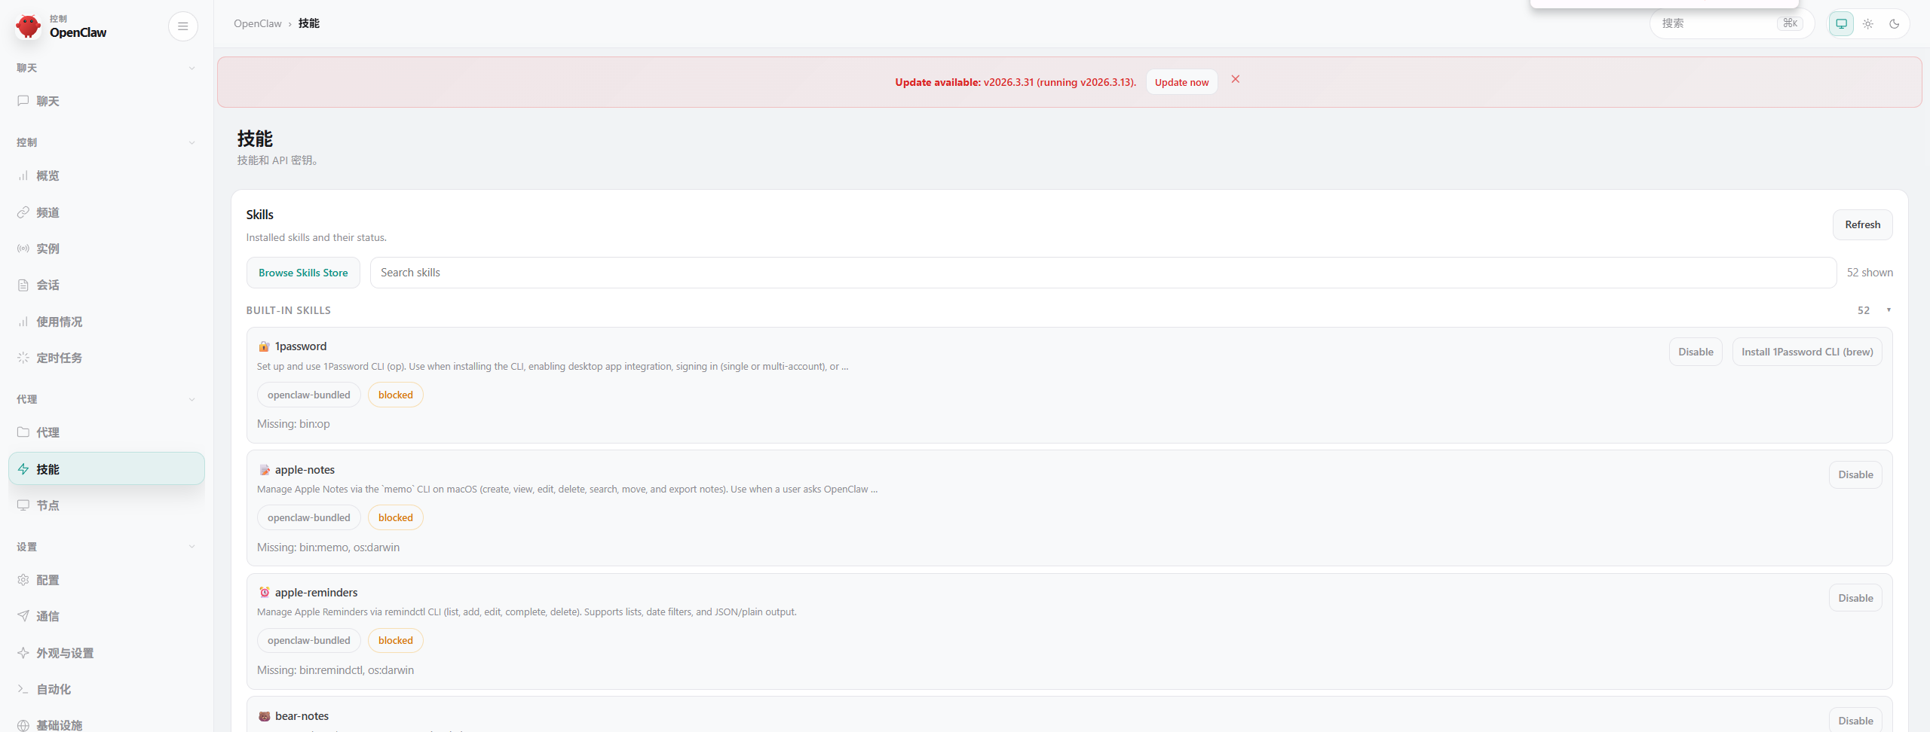Disable the apple-reminders skill

click(1855, 598)
